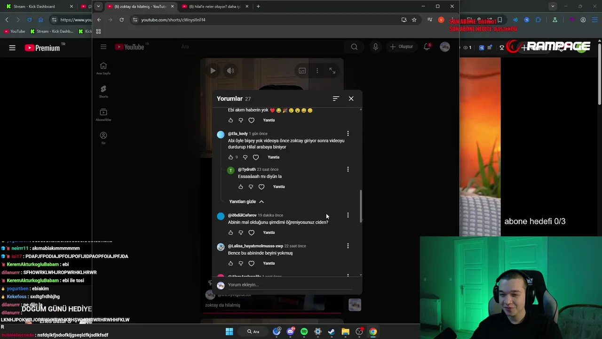The width and height of the screenshot is (602, 339).
Task: Like the @Ela_kedy comment
Action: coord(230,157)
